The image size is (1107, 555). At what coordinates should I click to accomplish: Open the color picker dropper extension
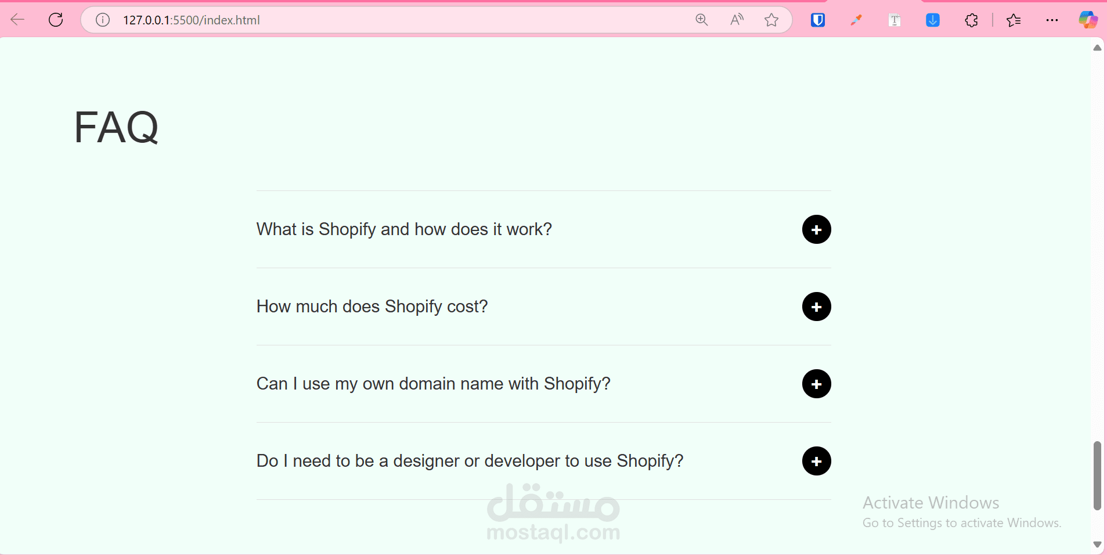(856, 20)
